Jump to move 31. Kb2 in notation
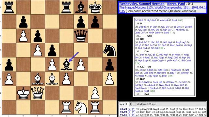This screenshot has height=117, width=209. point(142,67)
